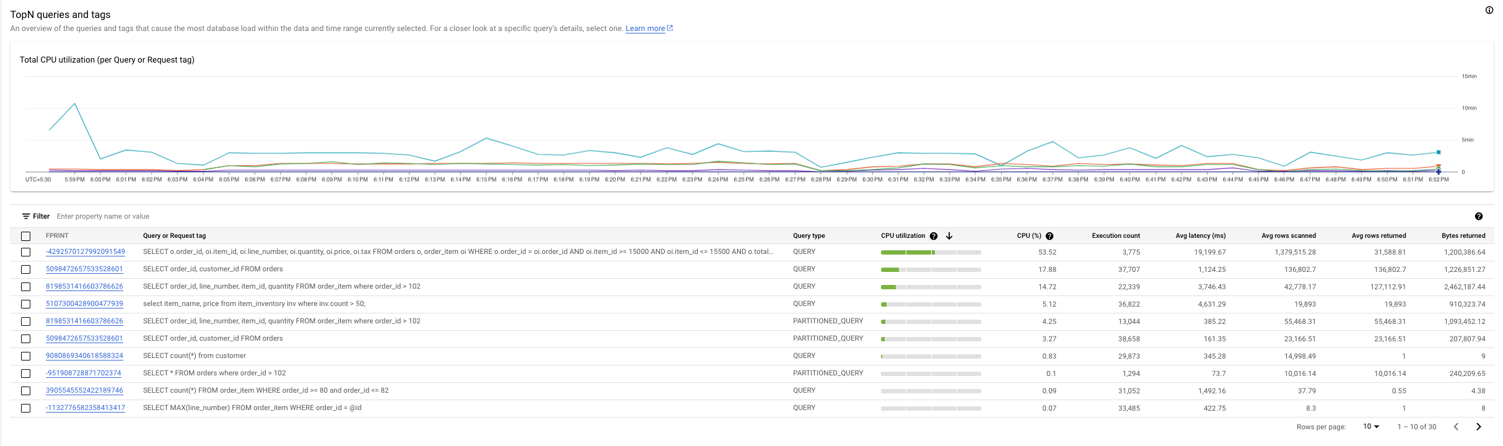Sort by the Query type column header
The width and height of the screenshot is (1503, 446).
click(808, 236)
